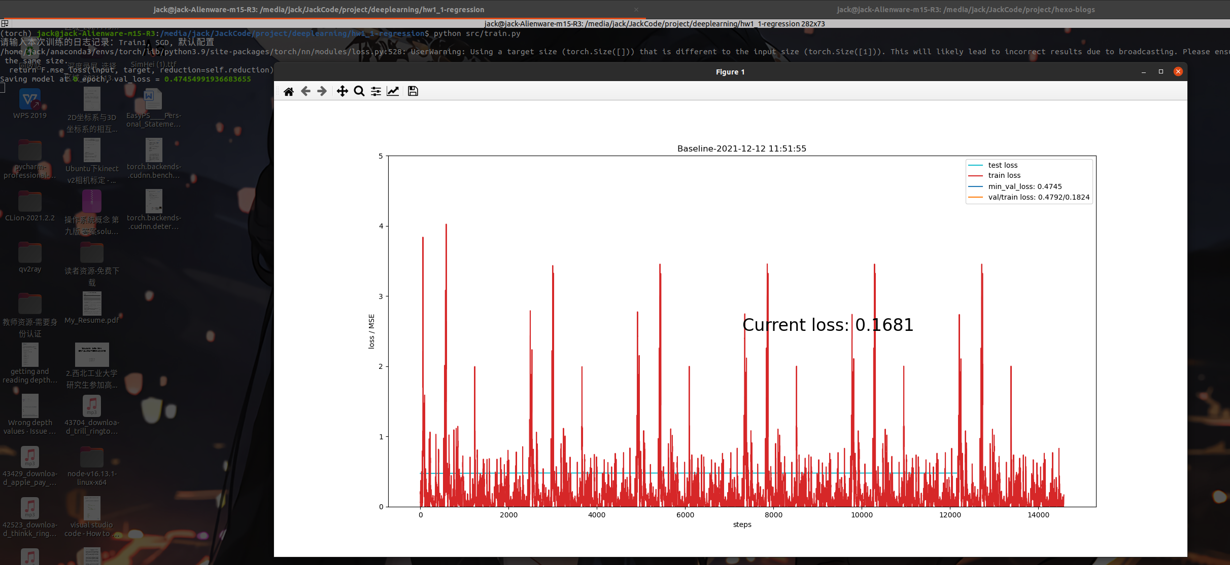Screen dimensions: 1230x565
Task: Click the 'python src/train.py' command text
Action: click(477, 33)
